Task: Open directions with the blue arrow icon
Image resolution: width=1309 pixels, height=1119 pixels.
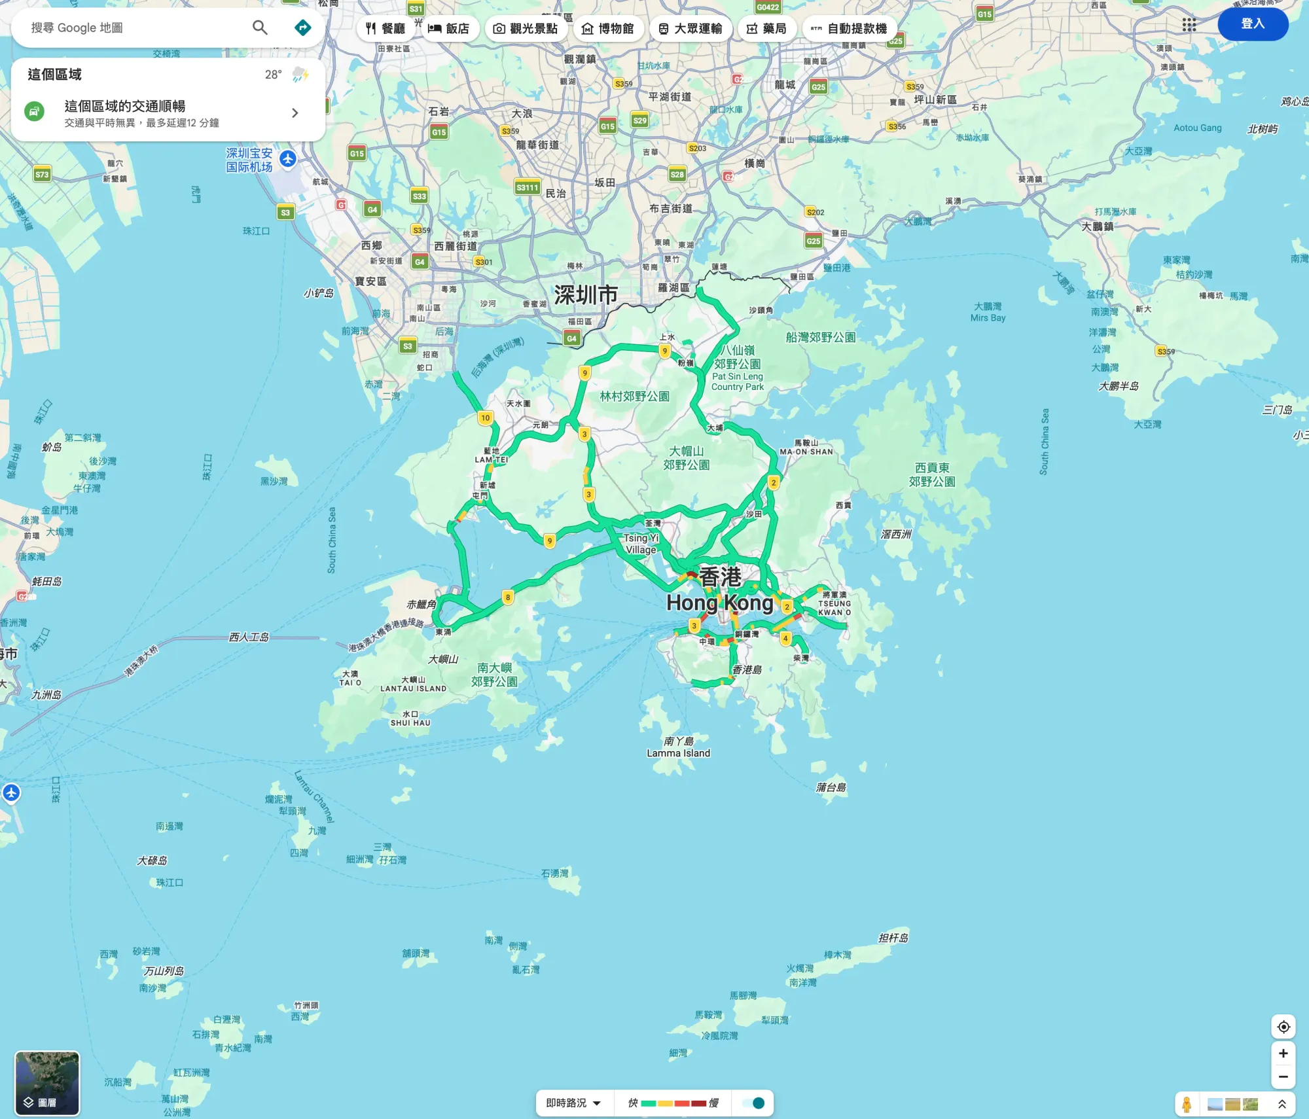Action: point(302,27)
